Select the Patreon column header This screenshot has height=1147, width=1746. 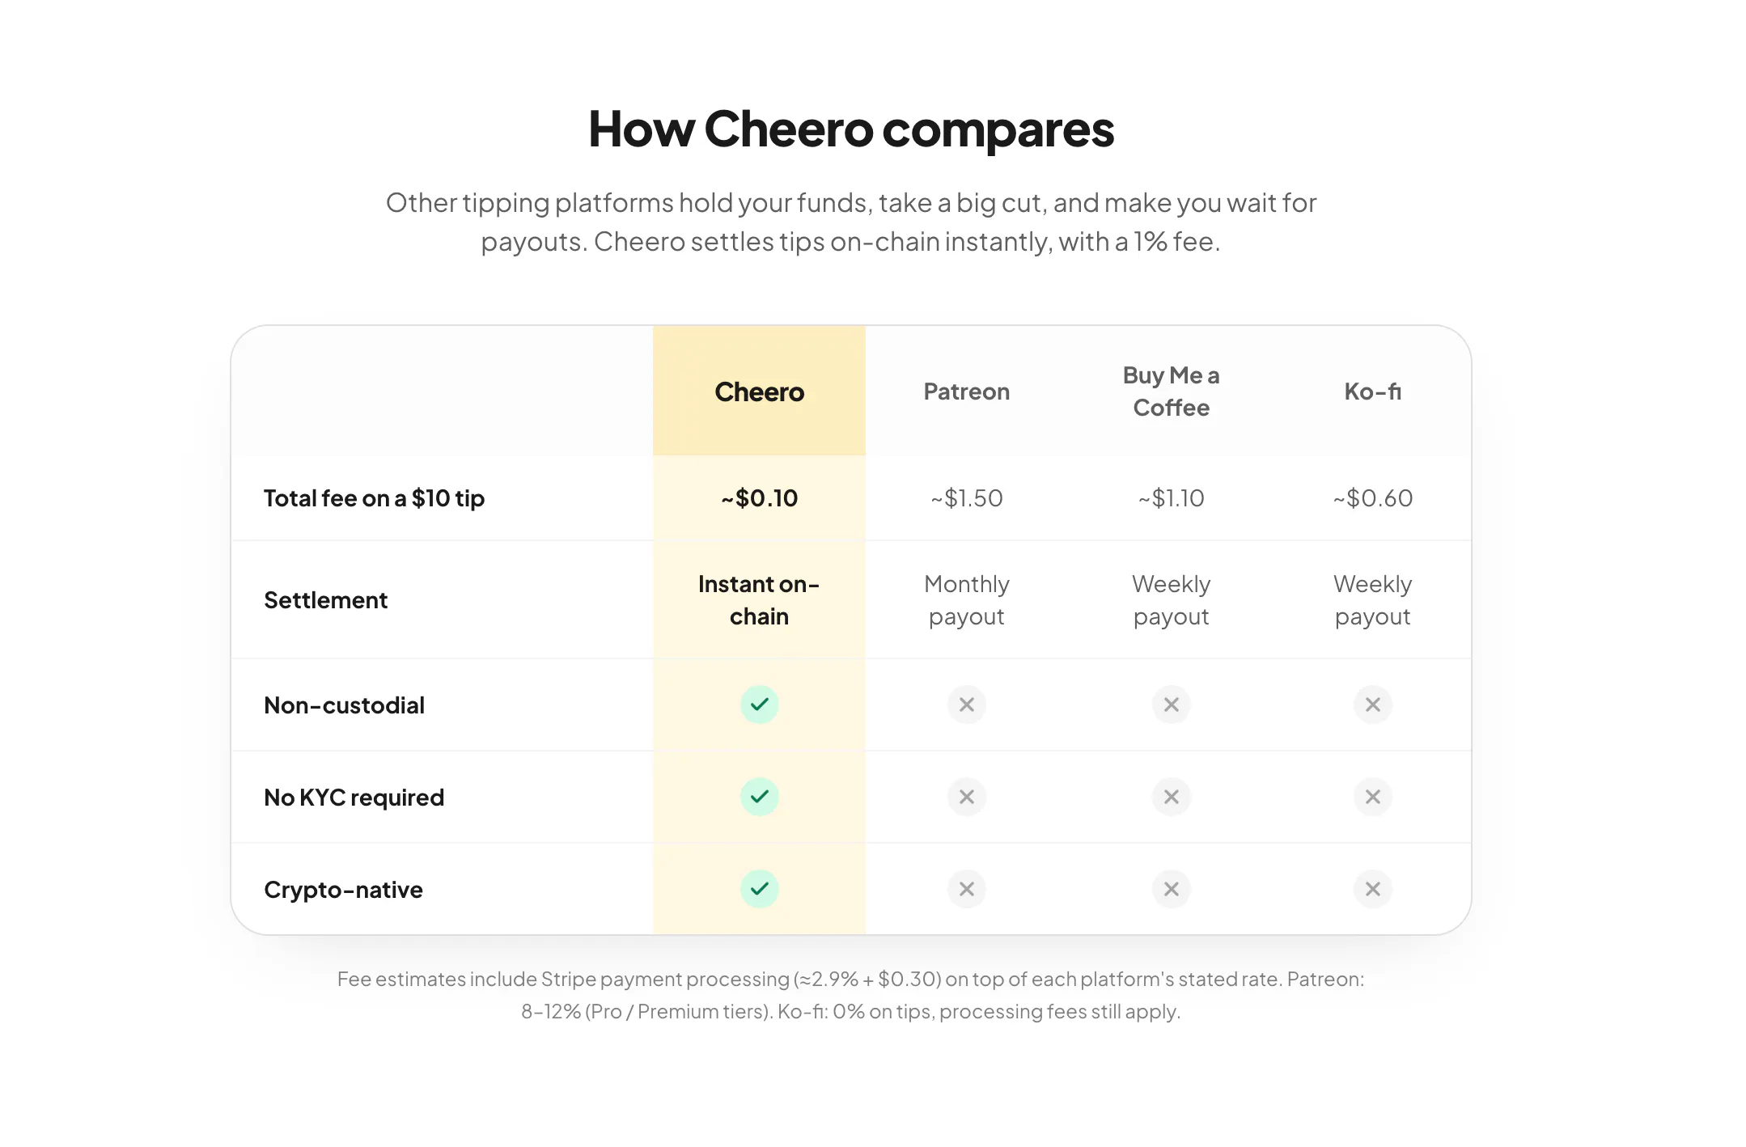point(966,392)
